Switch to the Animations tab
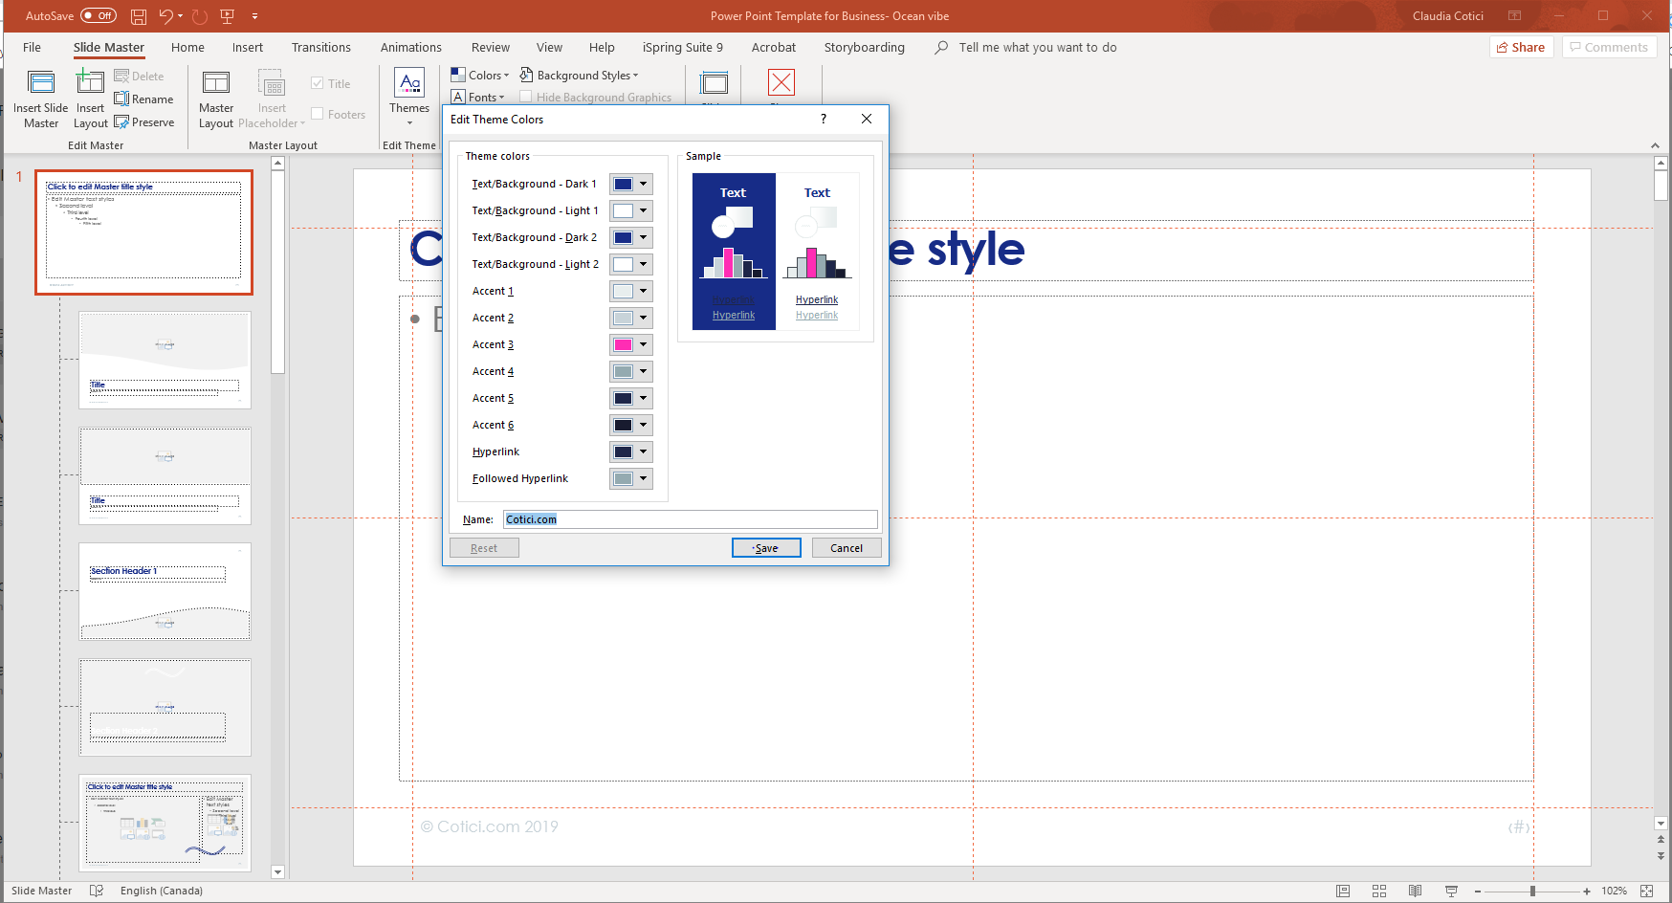Viewport: 1672px width, 903px height. [411, 47]
